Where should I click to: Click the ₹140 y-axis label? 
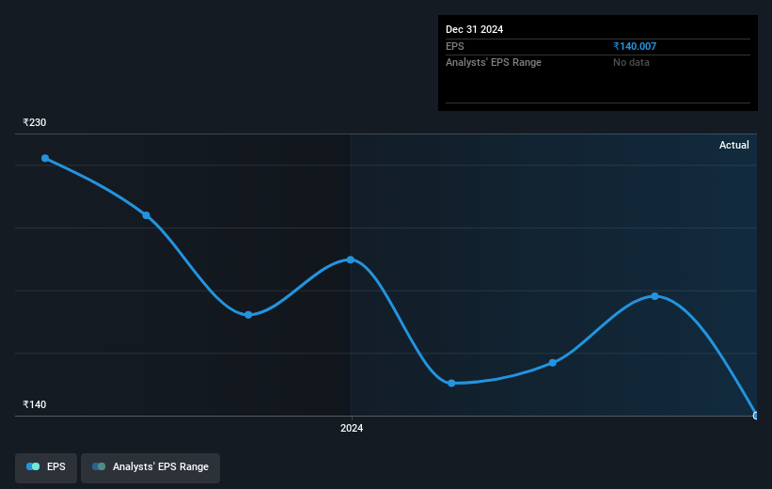[x=35, y=404]
